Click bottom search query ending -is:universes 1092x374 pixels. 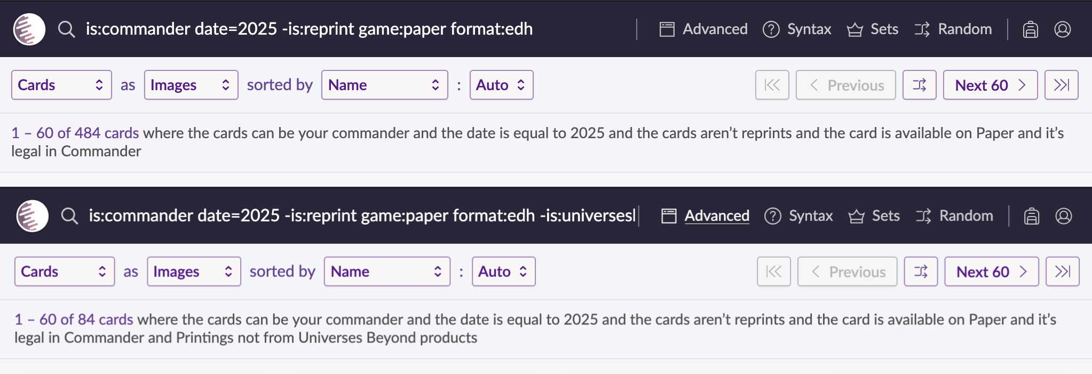tap(363, 216)
